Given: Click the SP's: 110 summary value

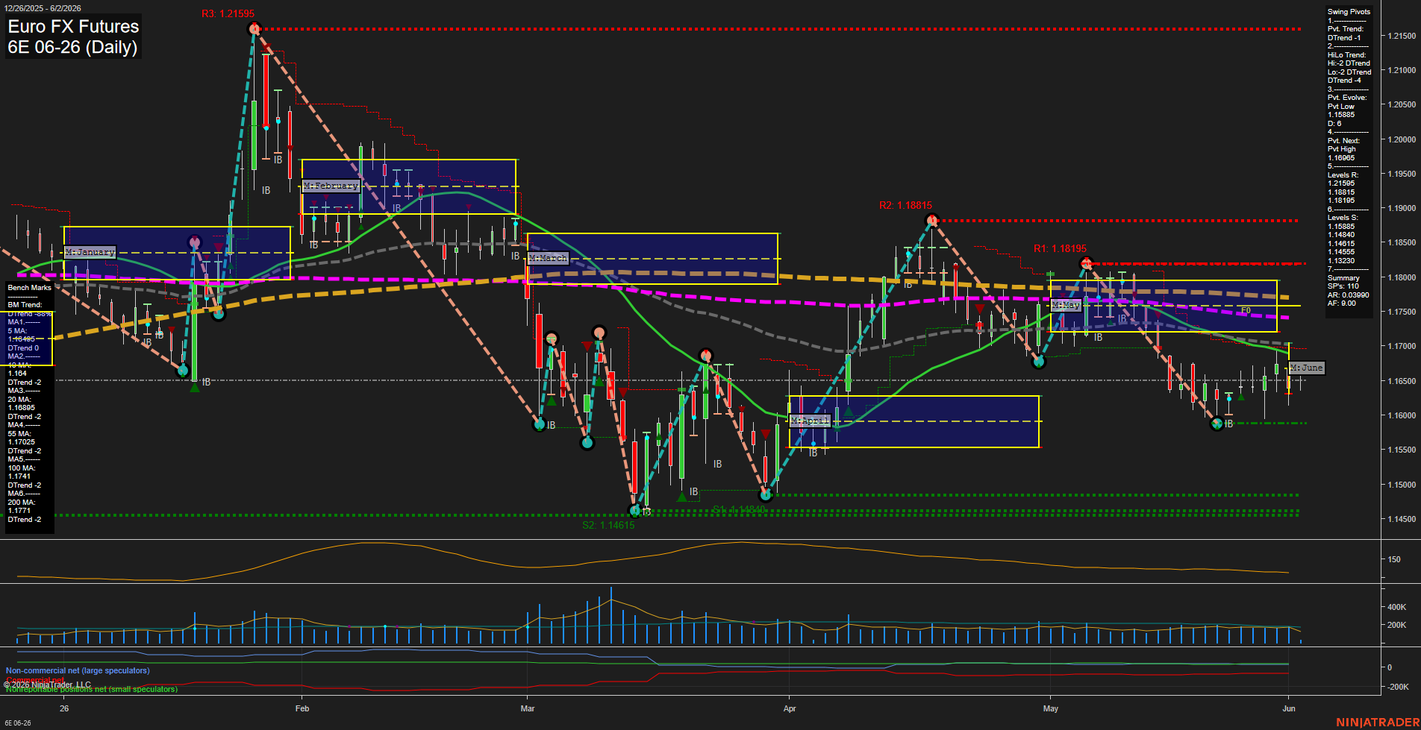Looking at the screenshot, I should [1343, 286].
